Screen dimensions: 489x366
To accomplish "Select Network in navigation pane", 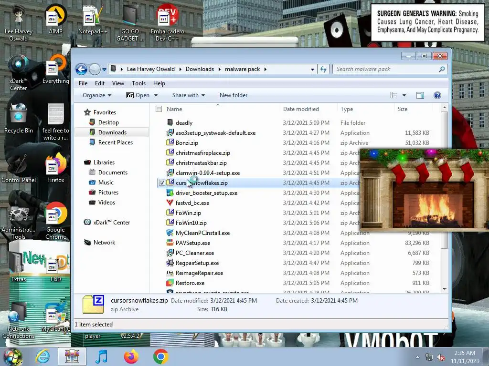I will tap(104, 243).
